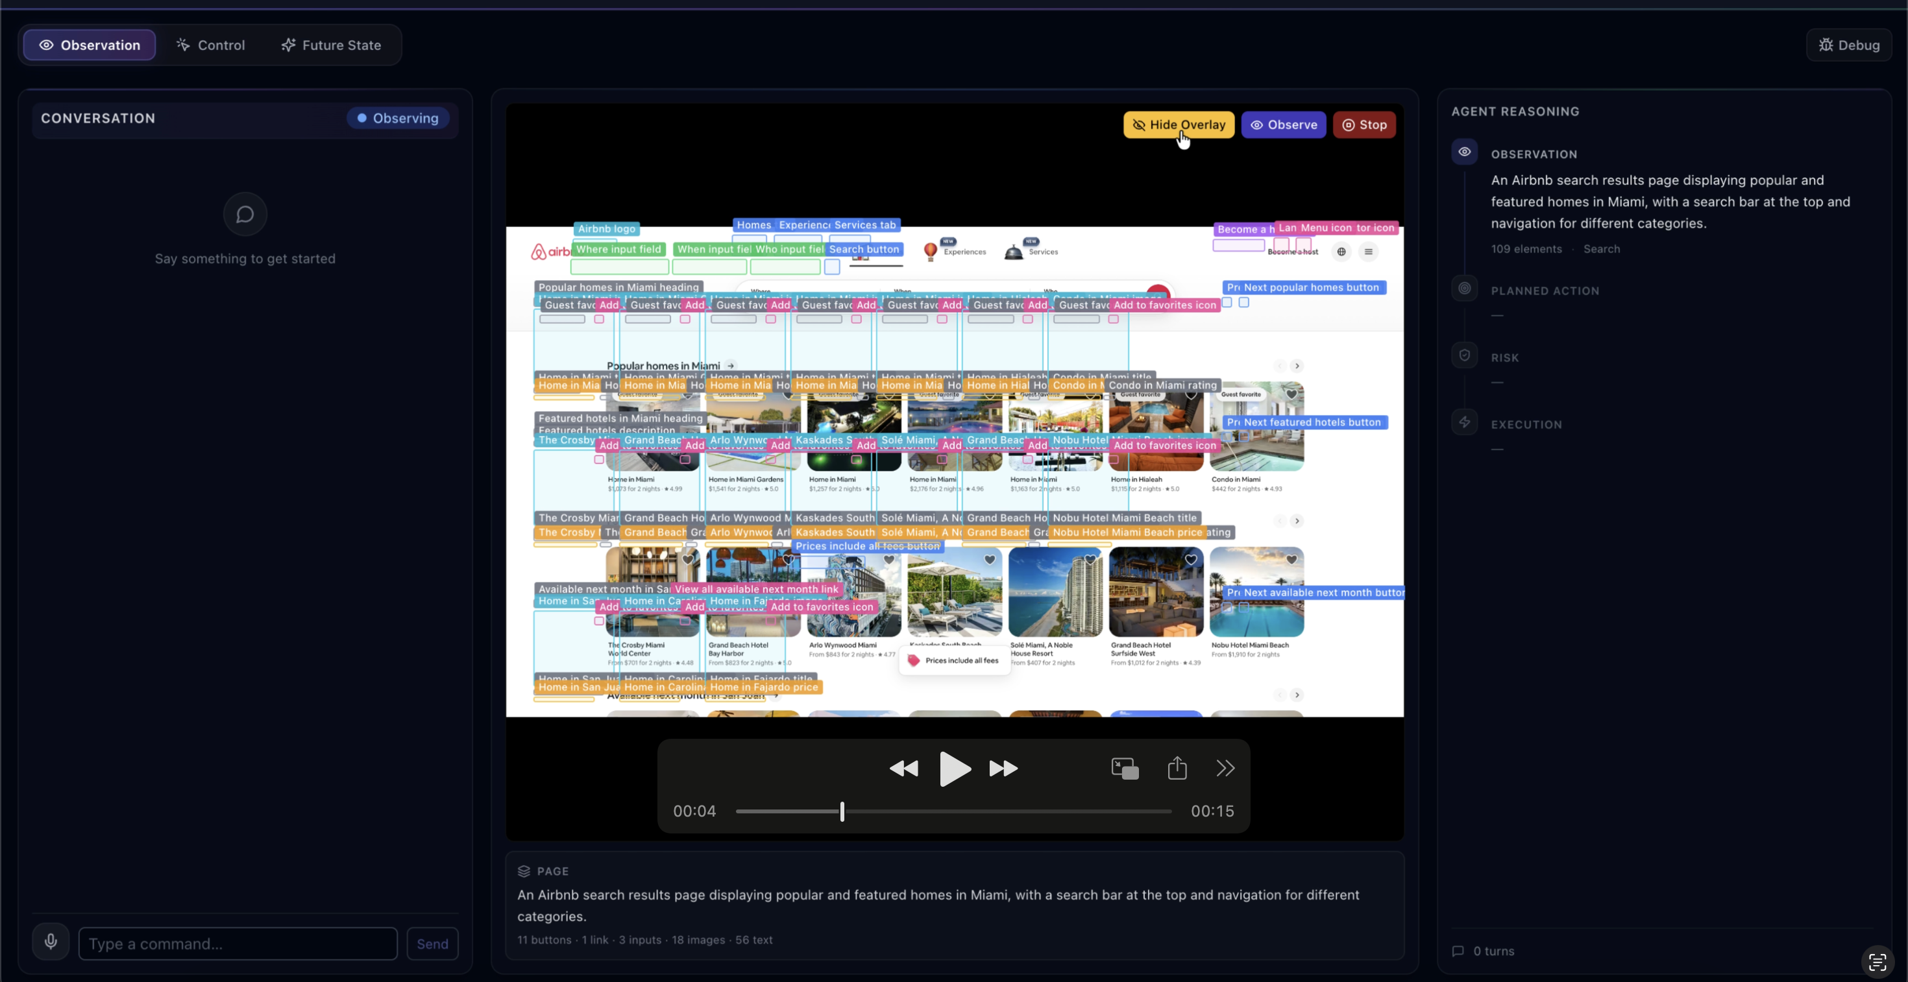The image size is (1908, 982).
Task: Click the share icon in video player
Action: 1177,768
